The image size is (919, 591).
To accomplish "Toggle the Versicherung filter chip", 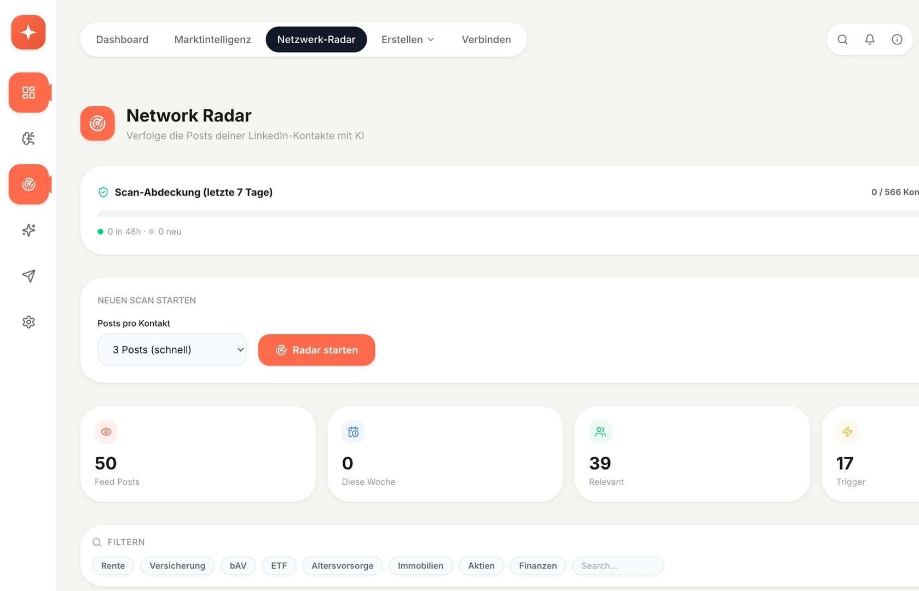I will pos(177,566).
